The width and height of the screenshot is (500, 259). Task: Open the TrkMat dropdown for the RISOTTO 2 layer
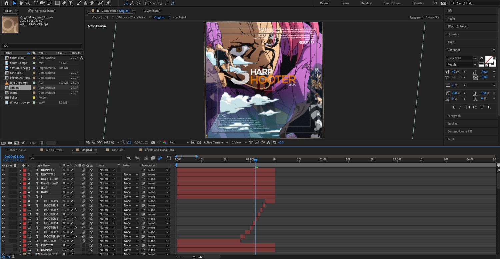click(x=130, y=174)
